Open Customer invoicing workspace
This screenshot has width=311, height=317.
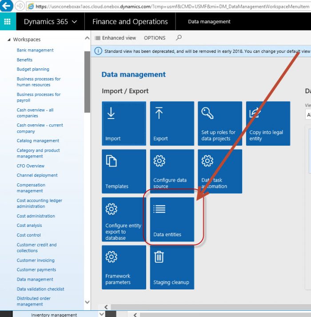click(36, 260)
